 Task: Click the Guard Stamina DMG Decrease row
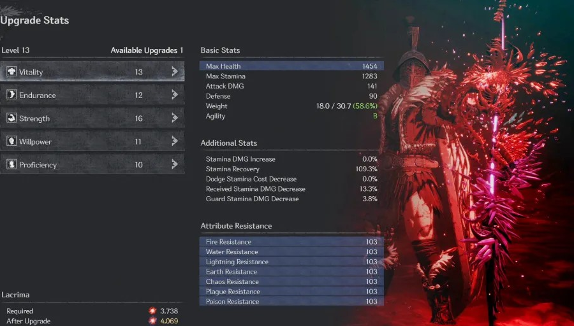tap(291, 199)
